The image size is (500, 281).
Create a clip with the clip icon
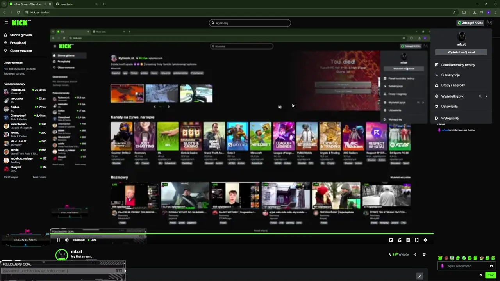[x=400, y=240]
